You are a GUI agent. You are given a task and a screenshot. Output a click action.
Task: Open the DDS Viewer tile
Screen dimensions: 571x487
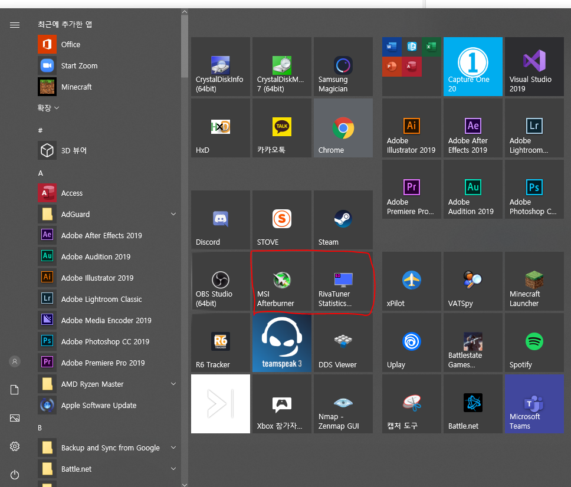click(343, 343)
